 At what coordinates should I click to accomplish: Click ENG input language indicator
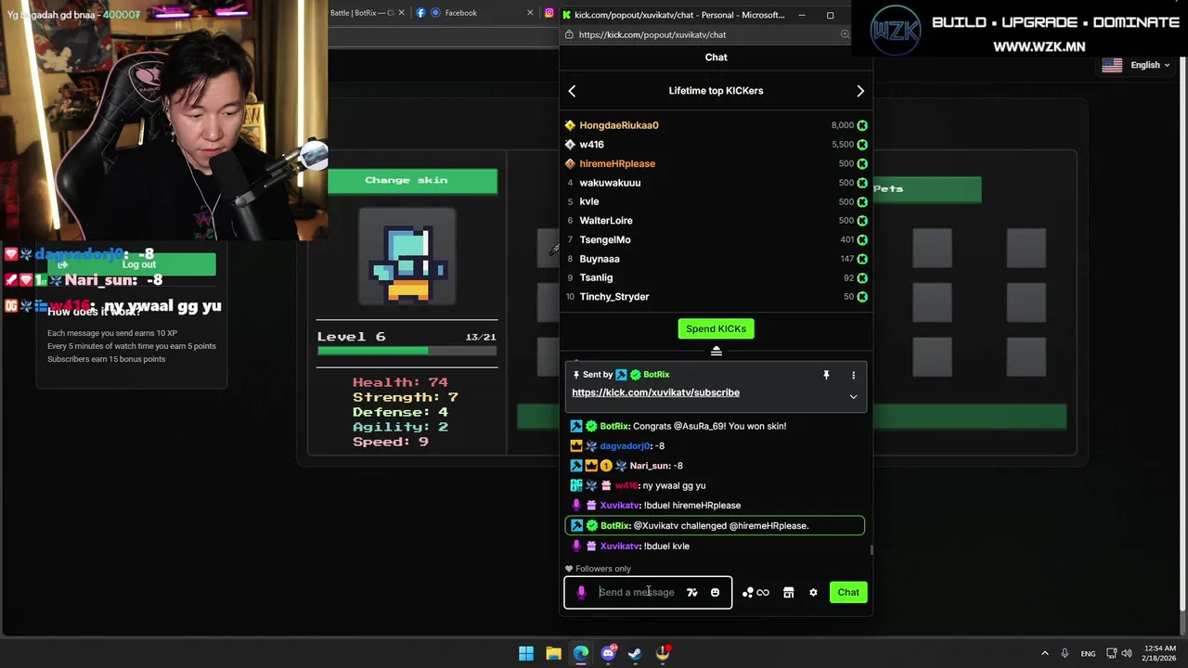1088,653
